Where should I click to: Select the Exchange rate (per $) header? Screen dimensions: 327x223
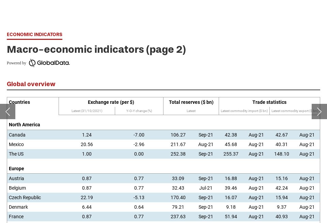(111, 102)
